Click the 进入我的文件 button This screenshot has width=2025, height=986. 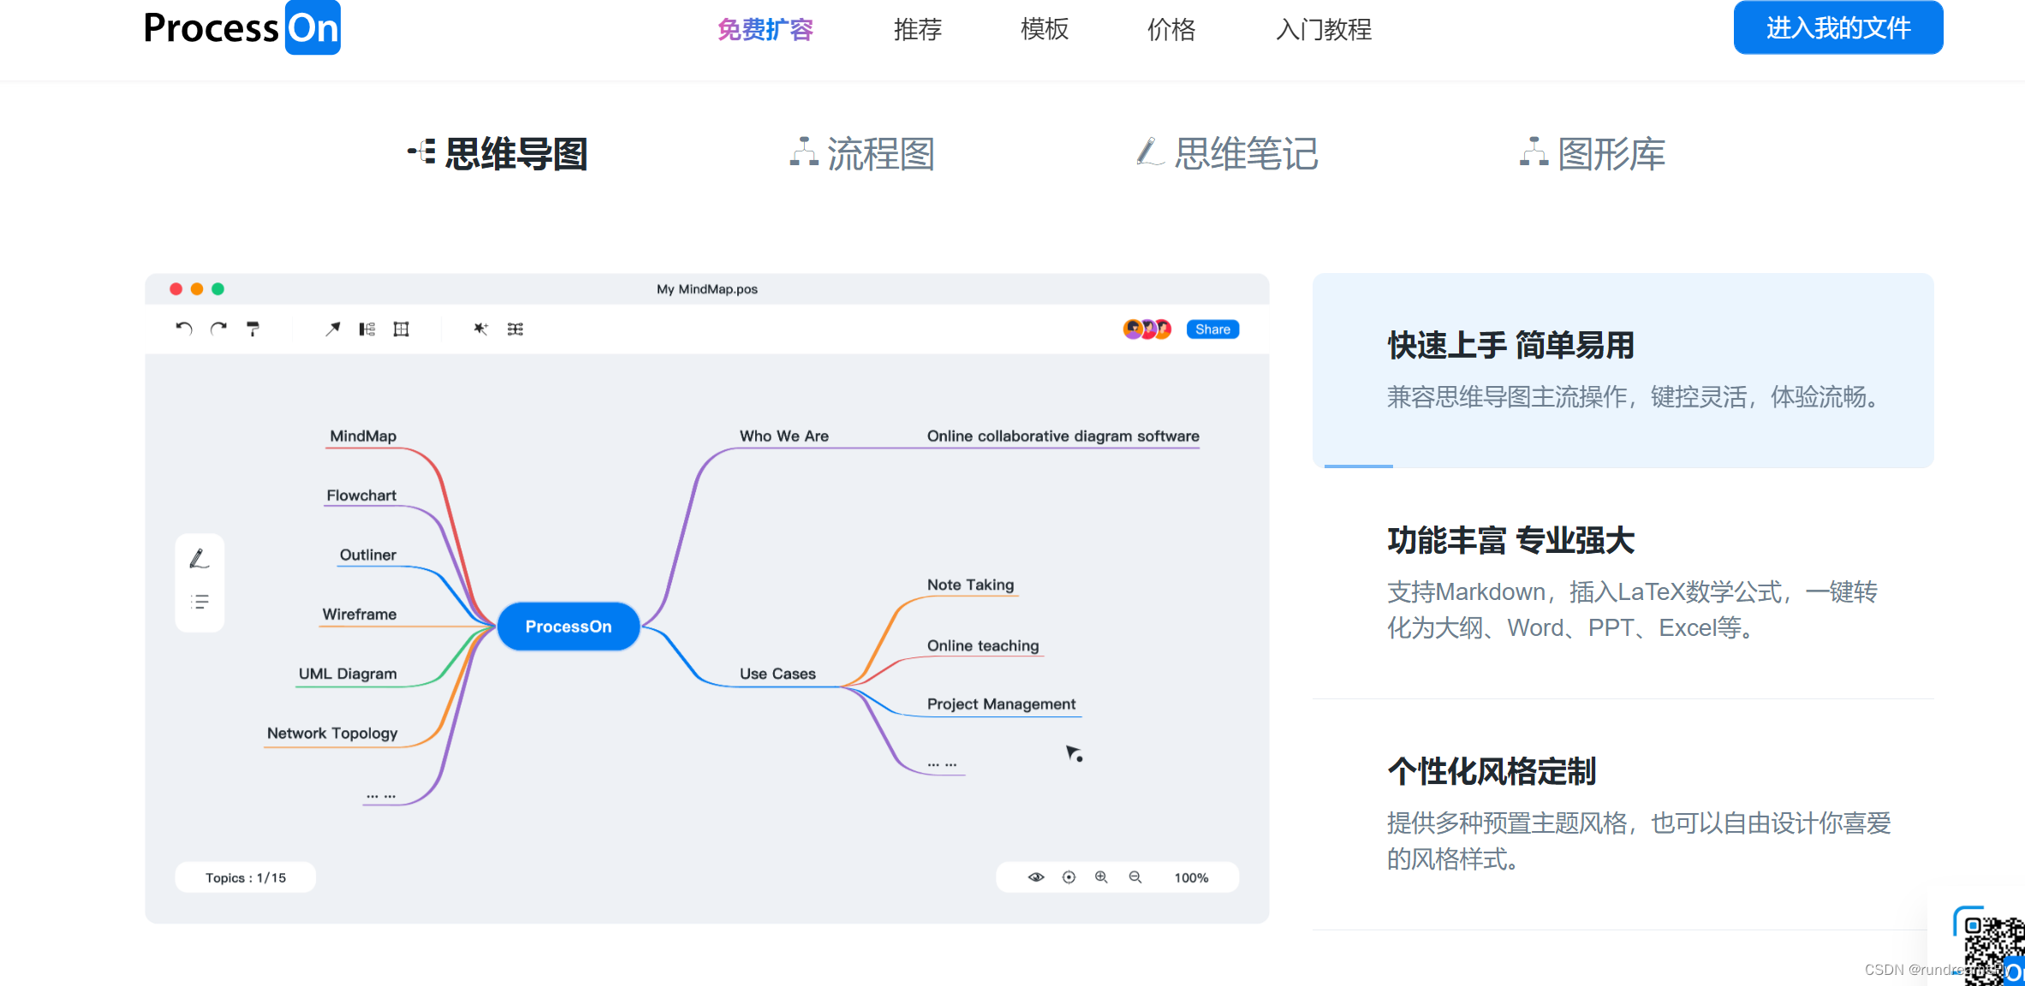1838,27
